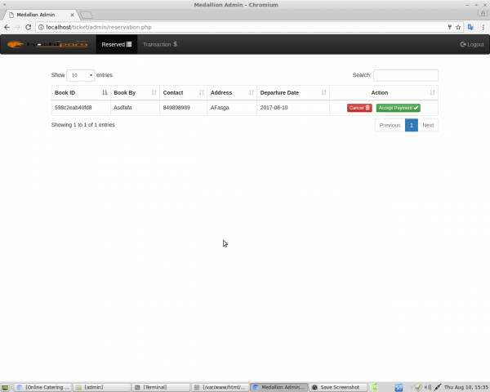Click the address bar URL

tap(99, 27)
